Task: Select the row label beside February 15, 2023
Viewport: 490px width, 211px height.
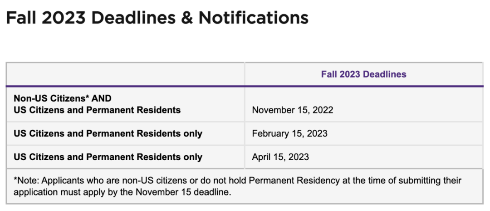Action: point(108,133)
